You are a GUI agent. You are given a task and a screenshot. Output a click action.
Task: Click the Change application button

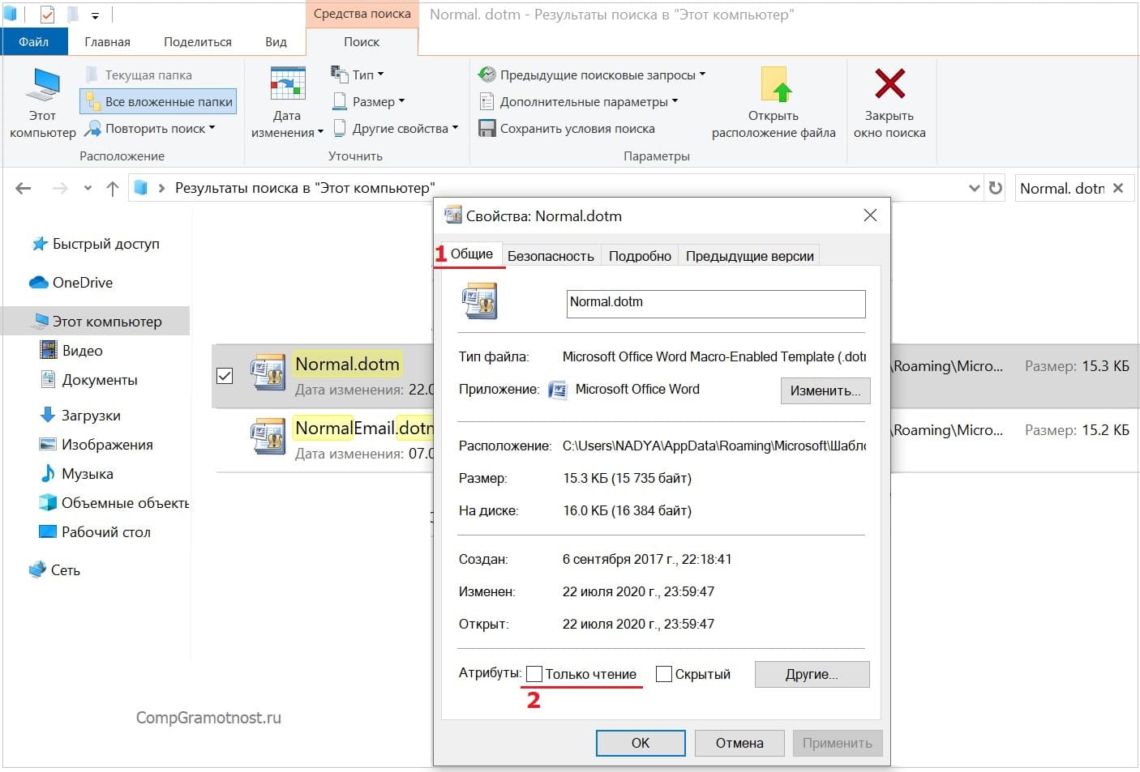tap(825, 390)
